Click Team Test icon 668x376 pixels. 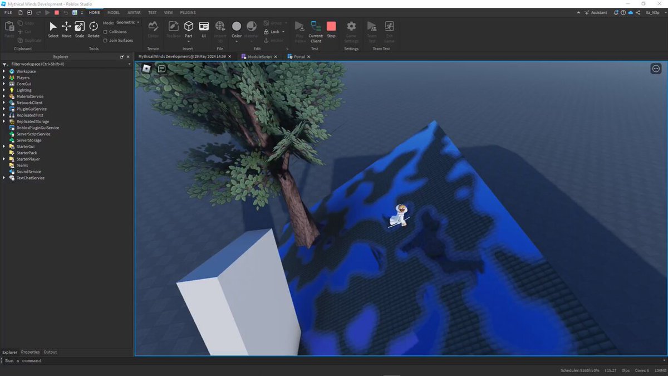[x=372, y=26]
